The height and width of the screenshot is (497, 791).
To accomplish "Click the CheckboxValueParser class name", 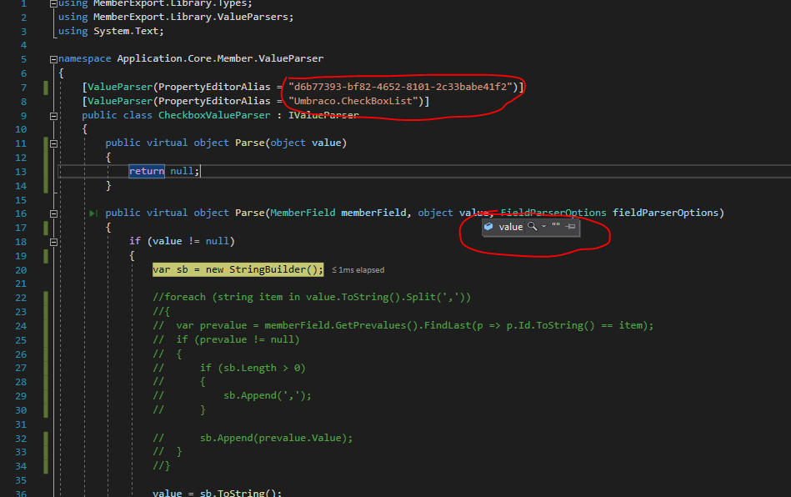I will pyautogui.click(x=214, y=115).
